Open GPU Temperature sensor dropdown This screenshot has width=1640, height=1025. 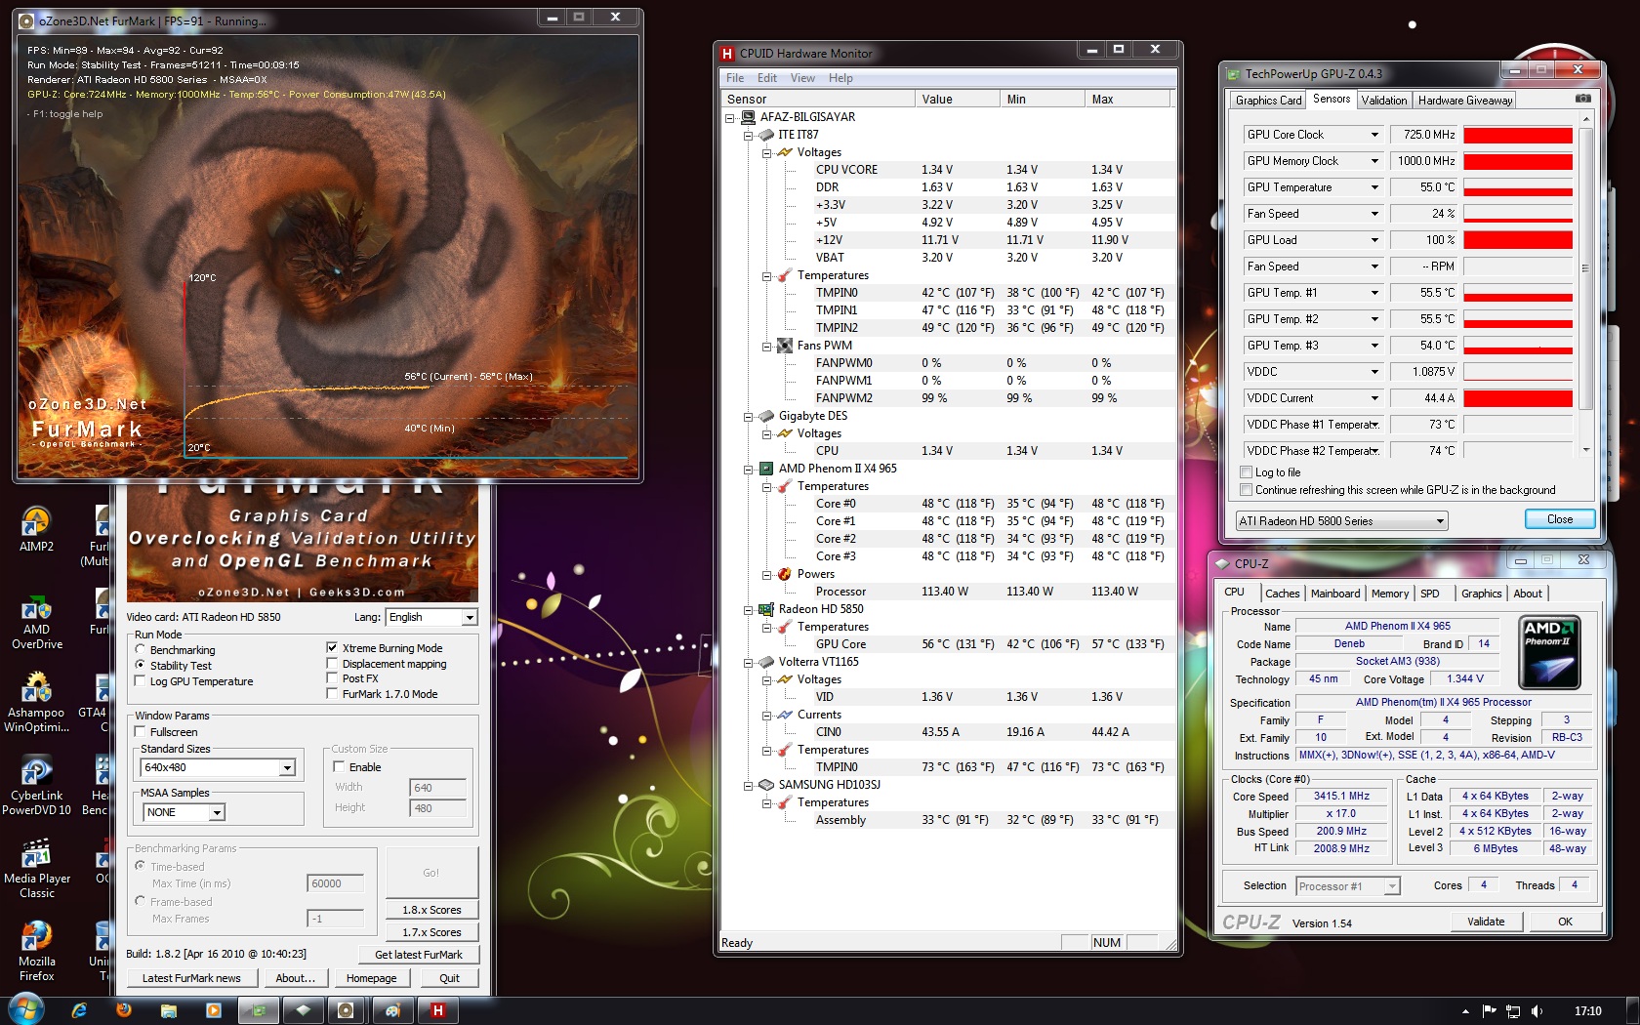pos(1313,187)
